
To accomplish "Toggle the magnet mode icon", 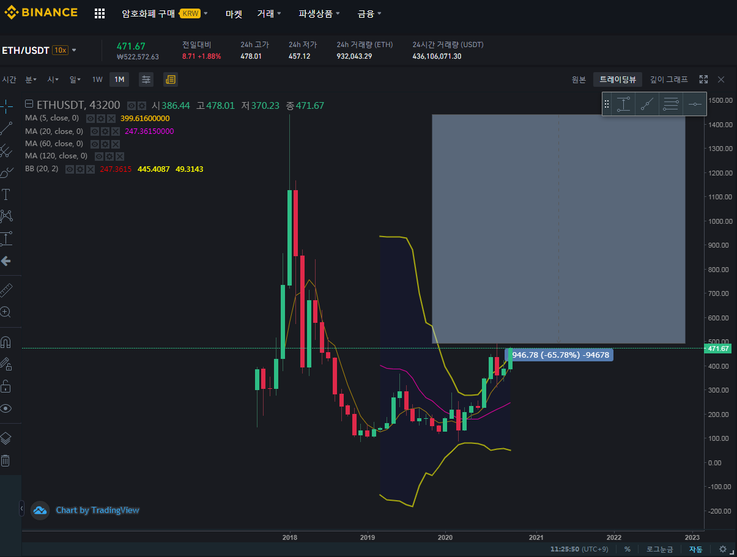I will [6, 342].
